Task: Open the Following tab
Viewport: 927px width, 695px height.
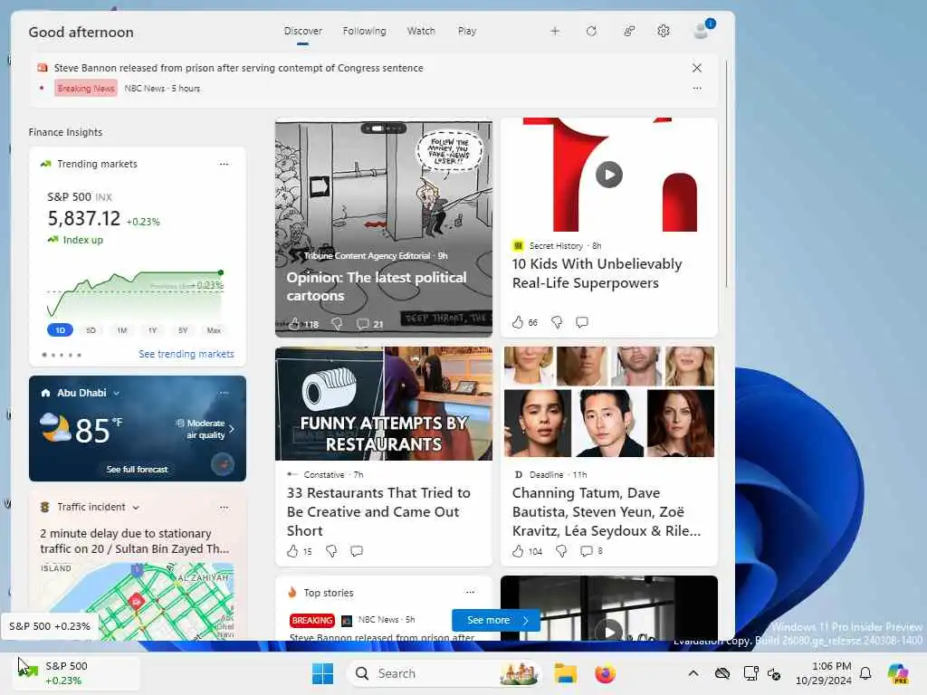Action: pyautogui.click(x=364, y=31)
